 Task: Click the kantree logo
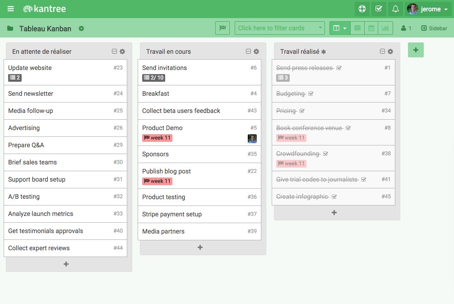click(x=45, y=9)
